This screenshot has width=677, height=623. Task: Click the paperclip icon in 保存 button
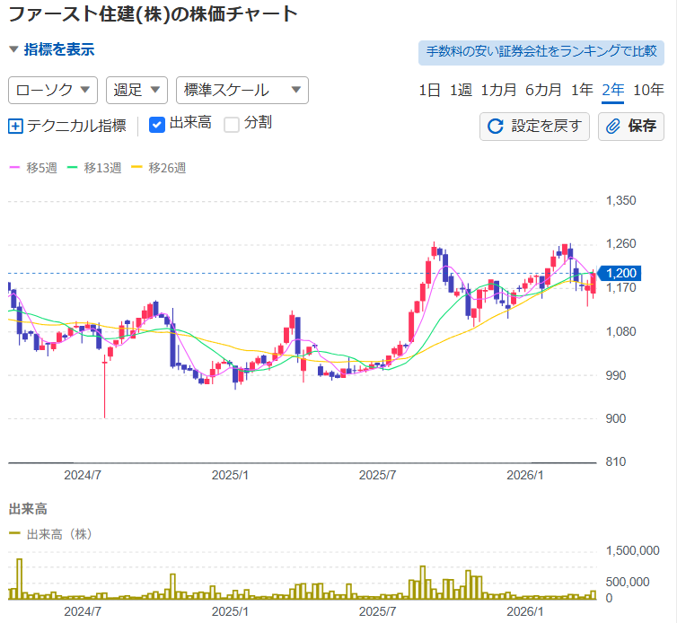[614, 127]
